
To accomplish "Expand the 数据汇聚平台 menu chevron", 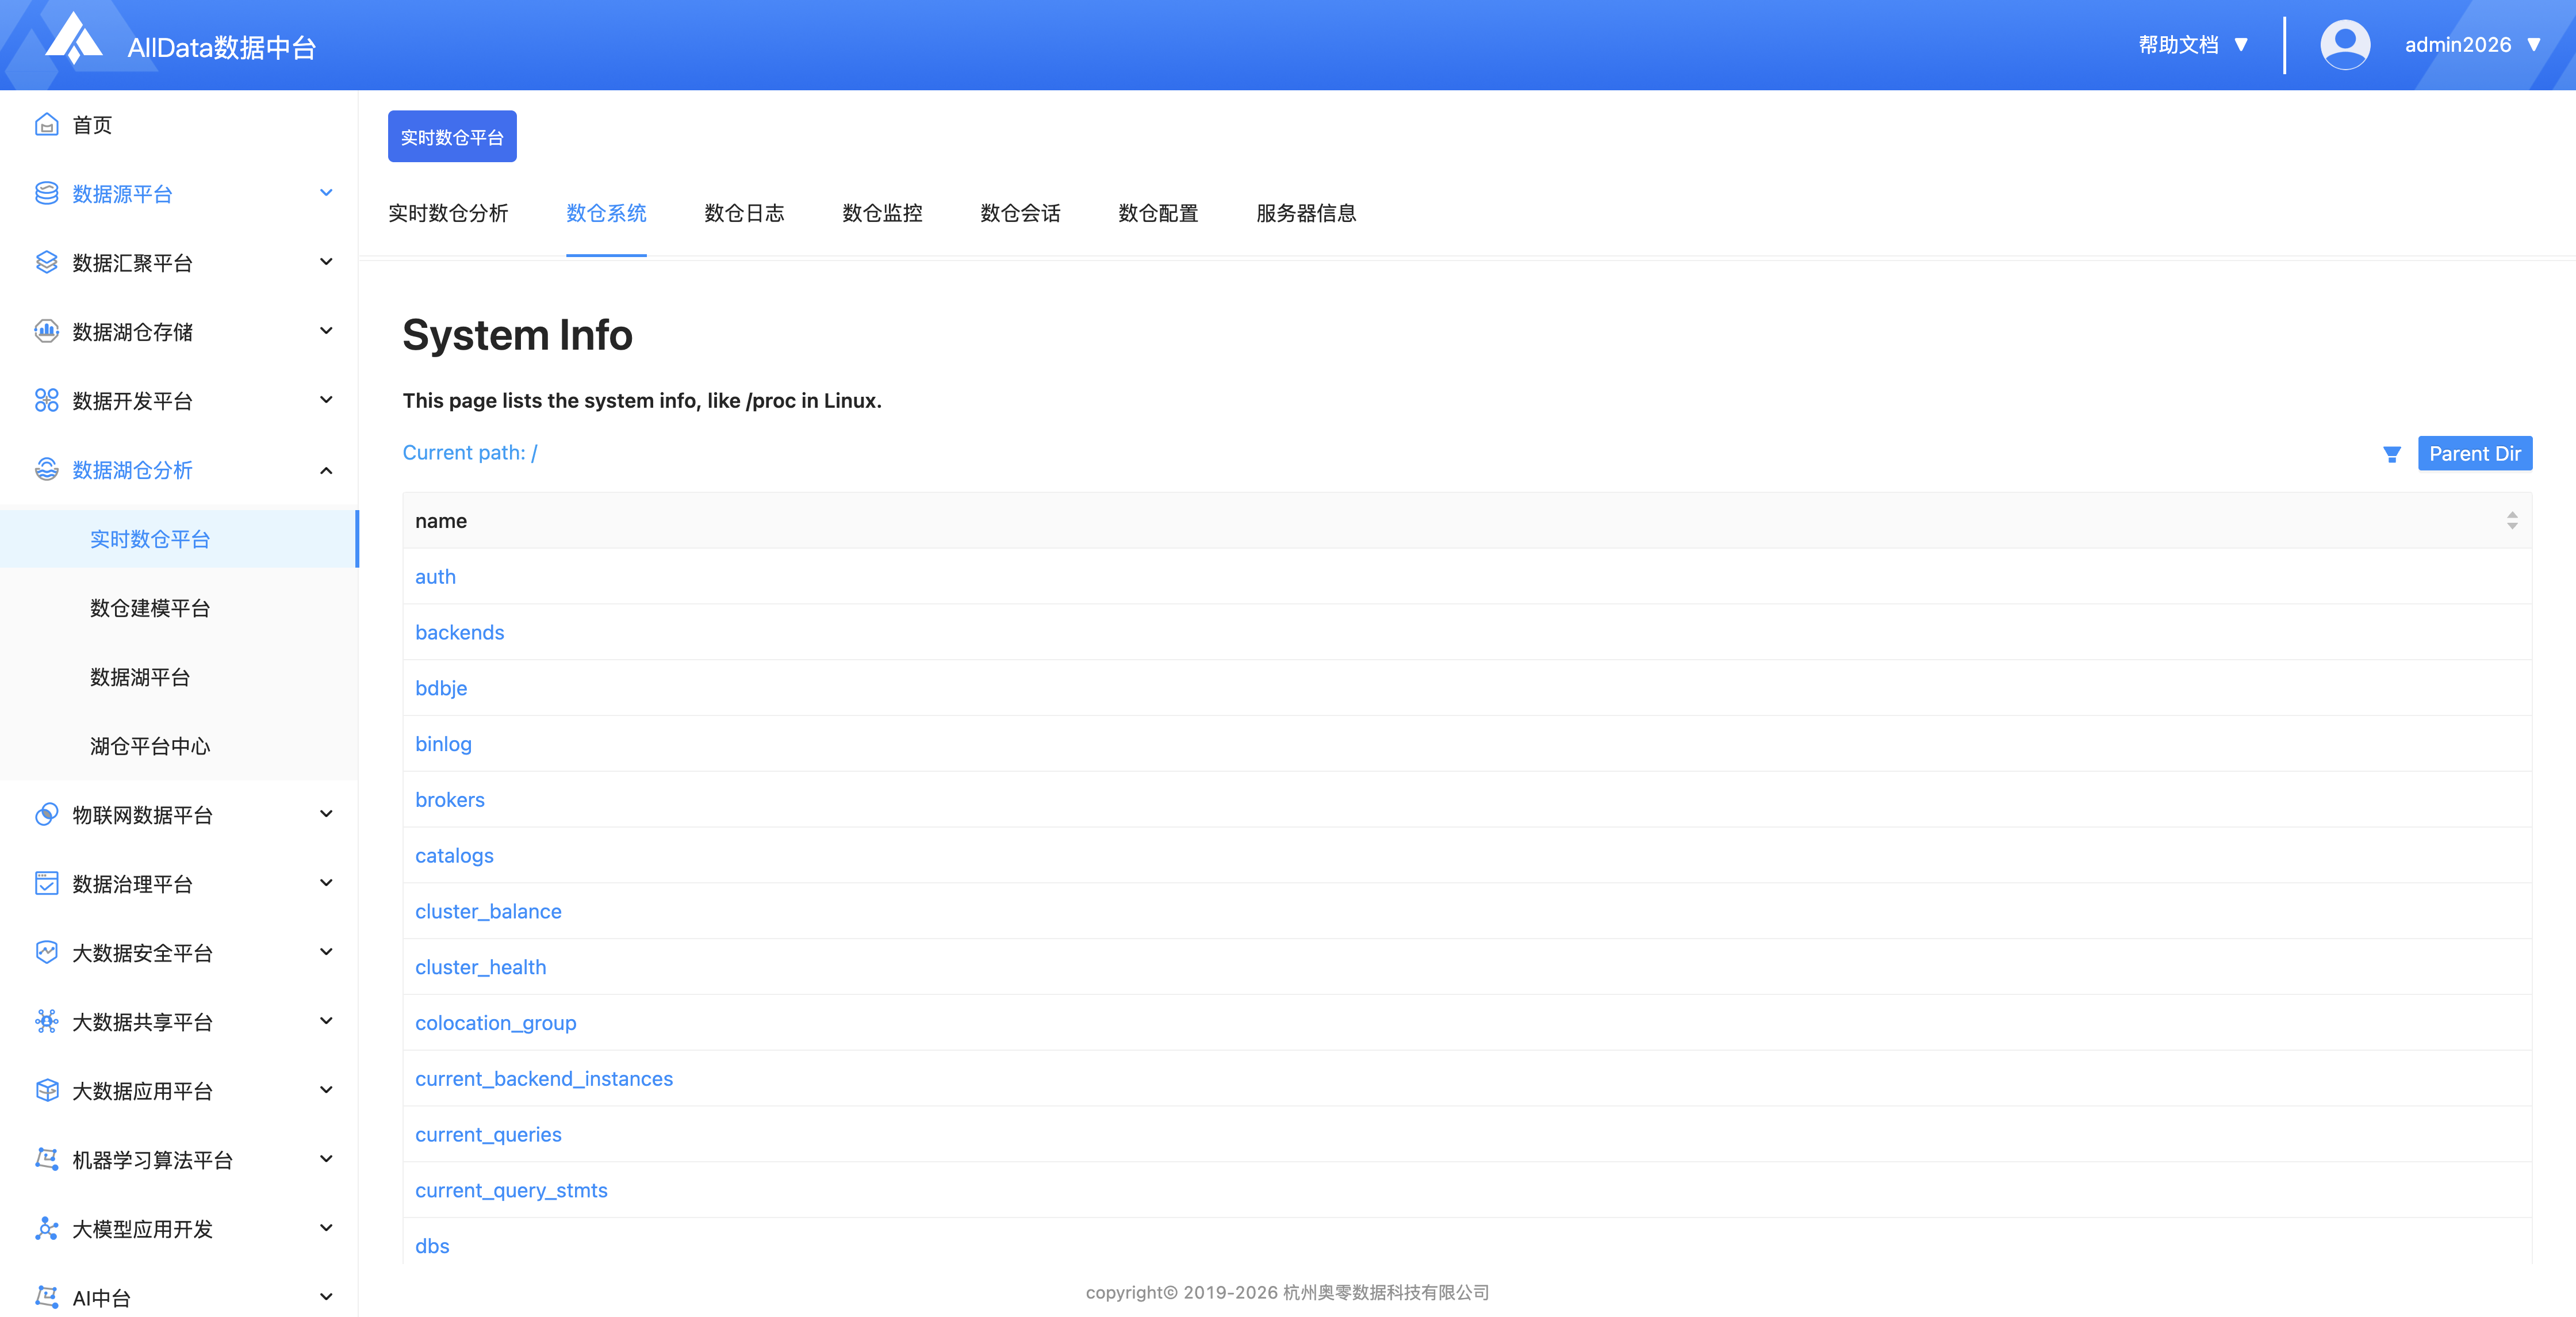I will click(326, 262).
